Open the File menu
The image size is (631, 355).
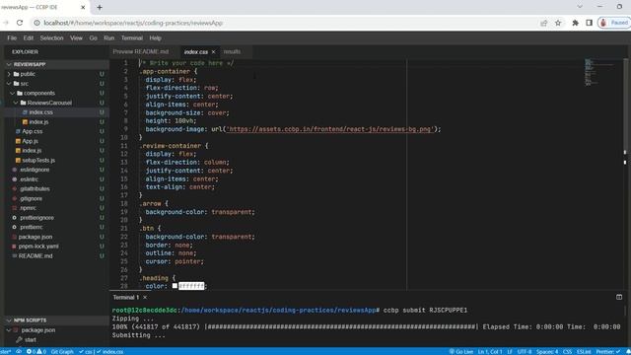[x=12, y=37]
